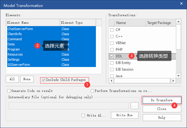The image size is (187, 128).
Task: Sort by Element Name column header
Action: tap(33, 23)
